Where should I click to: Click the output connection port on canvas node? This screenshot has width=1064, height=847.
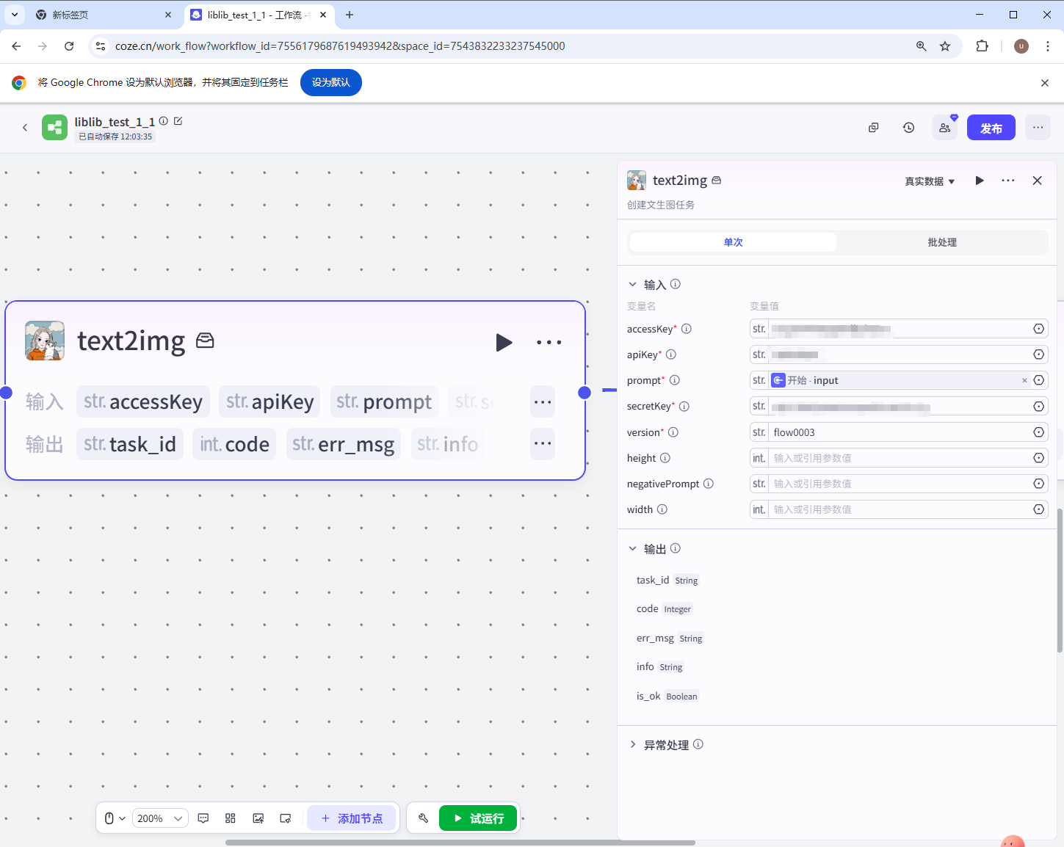(x=585, y=393)
